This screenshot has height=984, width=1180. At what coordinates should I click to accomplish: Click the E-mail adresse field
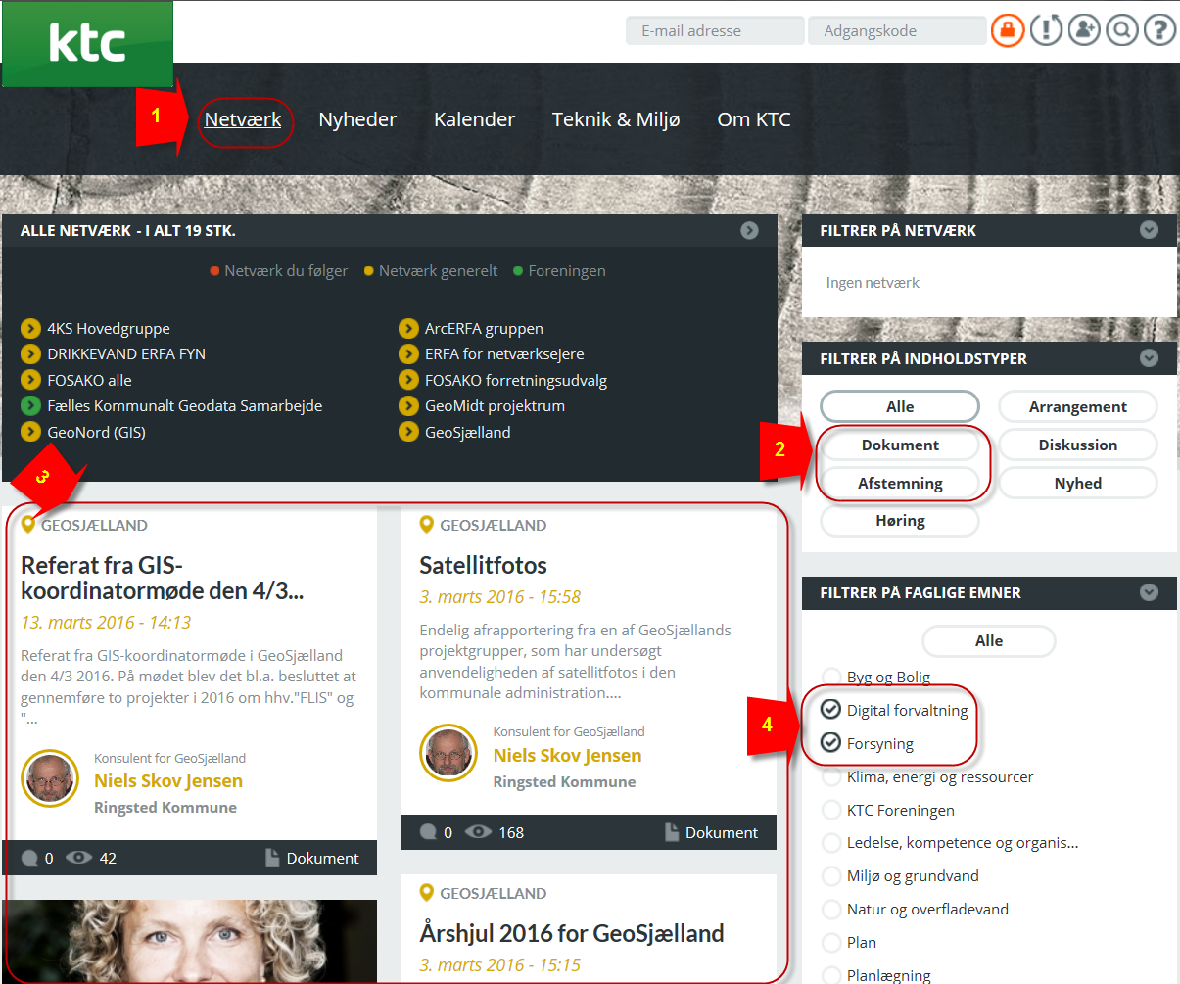(x=715, y=30)
